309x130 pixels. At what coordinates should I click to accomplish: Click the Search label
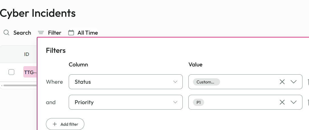(22, 33)
